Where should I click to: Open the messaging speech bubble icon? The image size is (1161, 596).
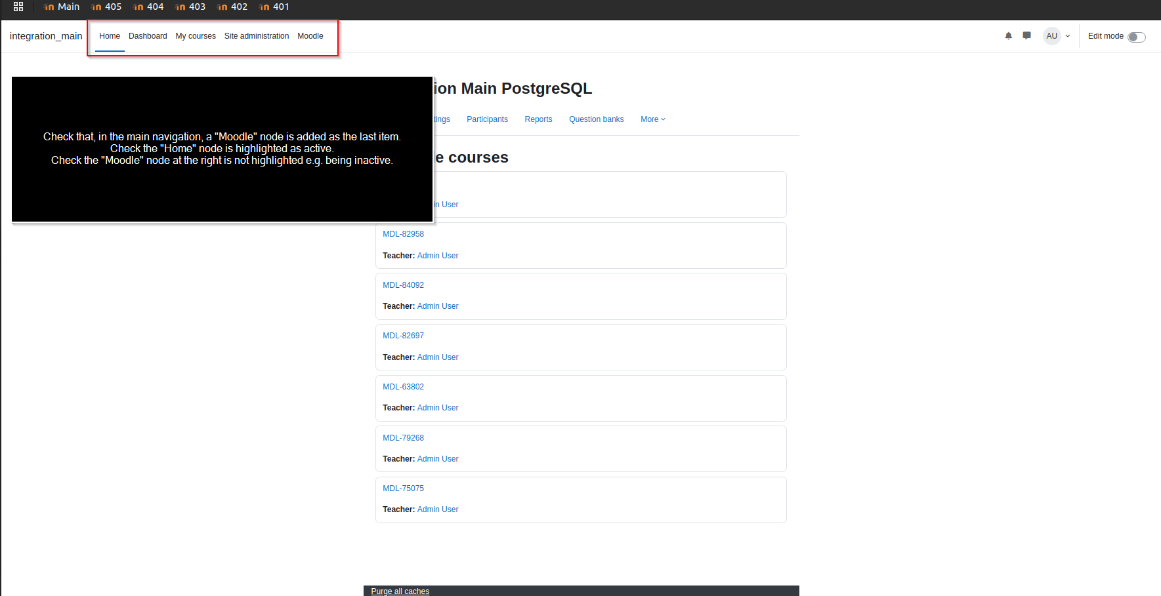pos(1027,36)
